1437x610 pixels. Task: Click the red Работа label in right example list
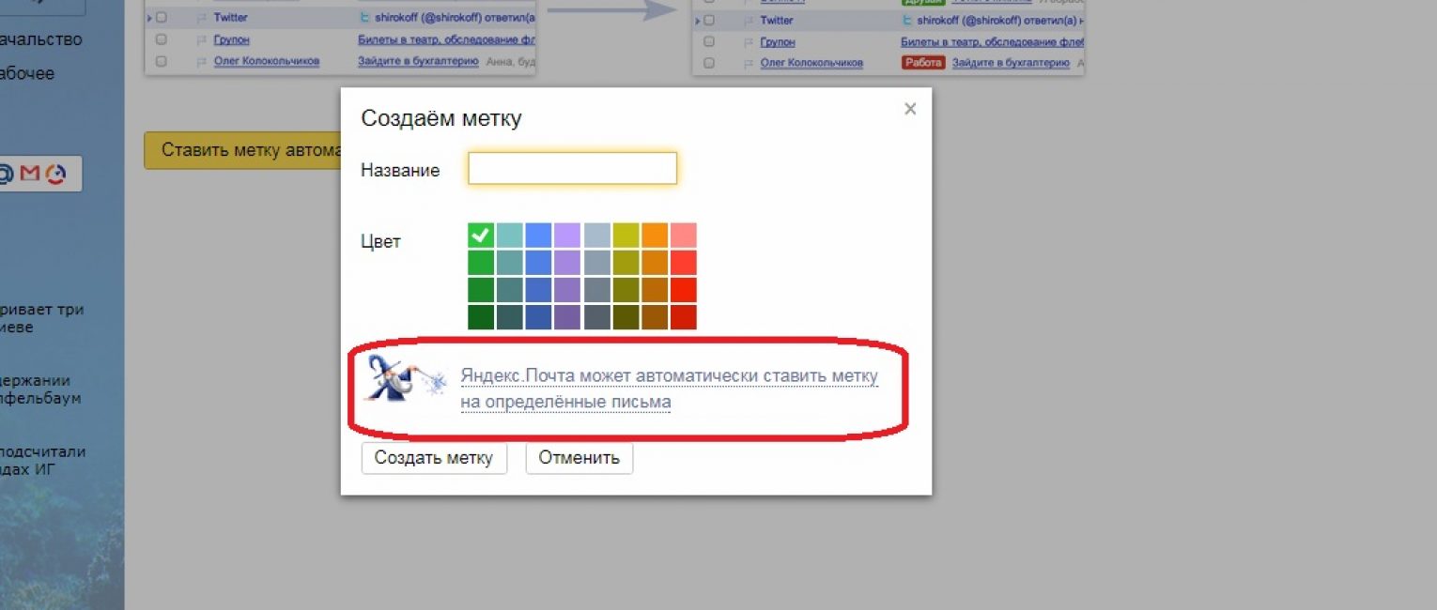922,63
